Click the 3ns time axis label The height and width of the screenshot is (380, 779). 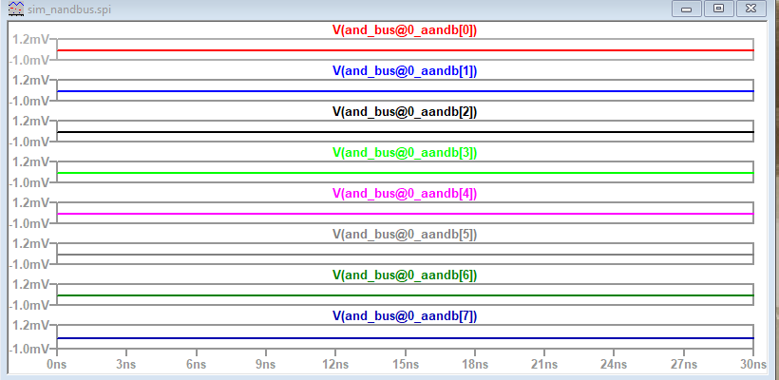[126, 365]
